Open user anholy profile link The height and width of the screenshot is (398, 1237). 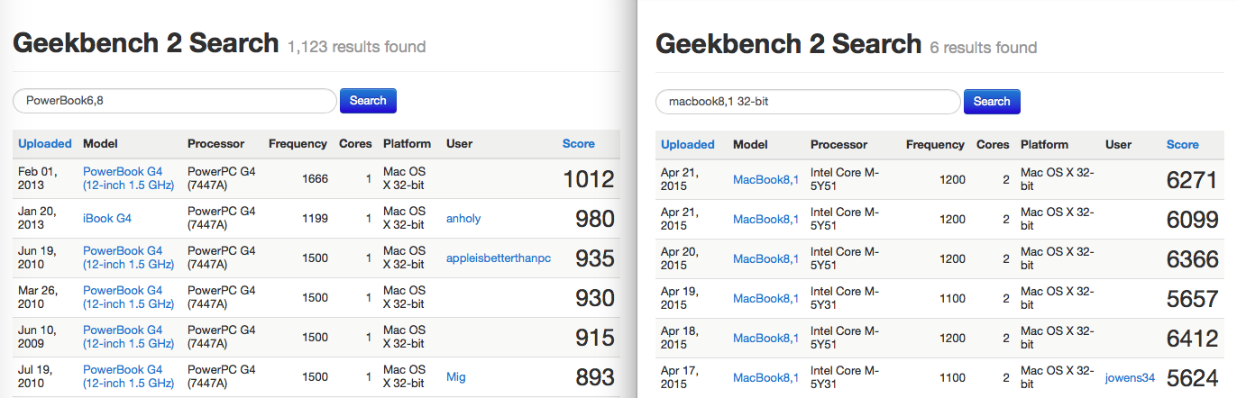pos(463,218)
